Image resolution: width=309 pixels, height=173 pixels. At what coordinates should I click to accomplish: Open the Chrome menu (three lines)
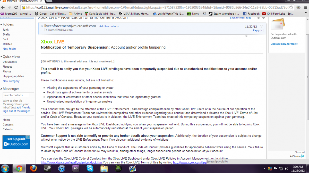(305, 7)
